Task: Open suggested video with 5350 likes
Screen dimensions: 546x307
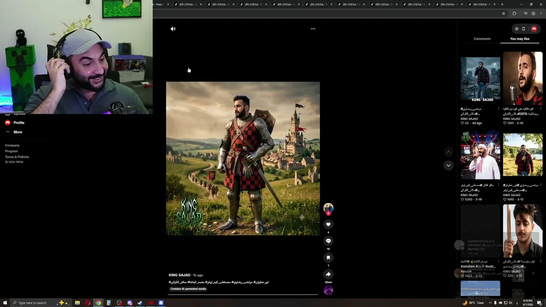Action: pyautogui.click(x=480, y=155)
